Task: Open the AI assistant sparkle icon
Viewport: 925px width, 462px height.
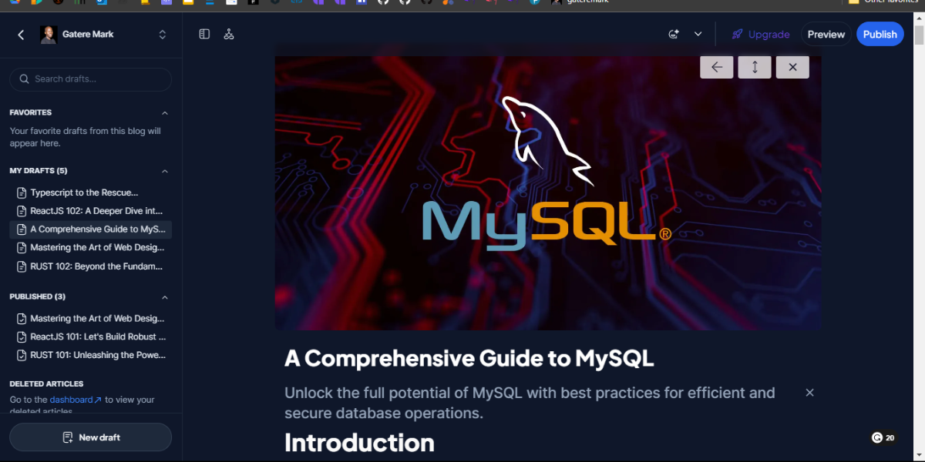Action: click(x=674, y=34)
